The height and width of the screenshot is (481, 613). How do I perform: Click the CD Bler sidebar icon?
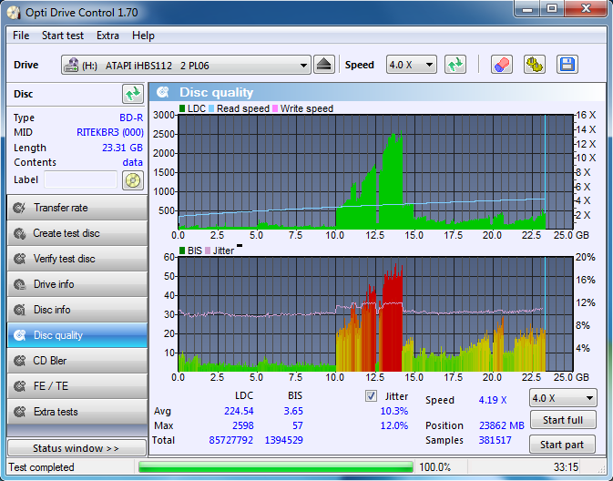tap(19, 361)
